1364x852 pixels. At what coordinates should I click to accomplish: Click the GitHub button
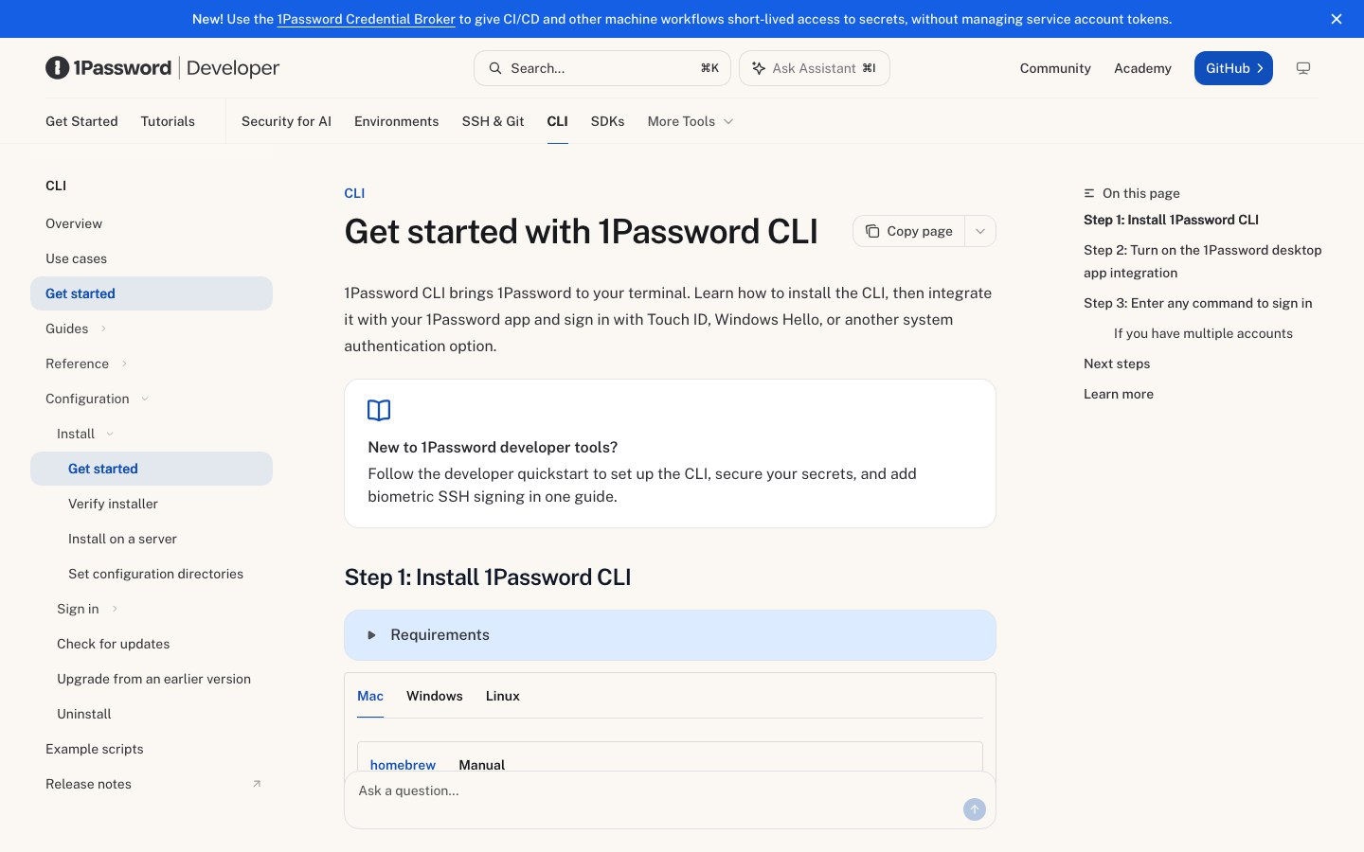pos(1233,68)
